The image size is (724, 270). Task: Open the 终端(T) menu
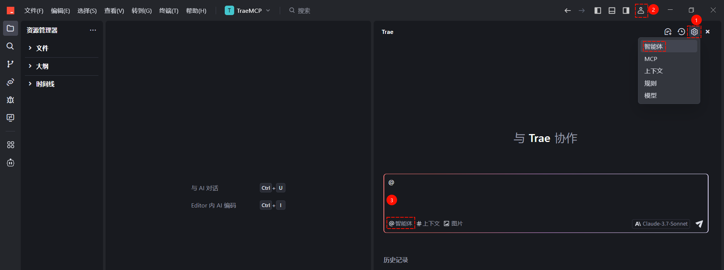click(169, 11)
